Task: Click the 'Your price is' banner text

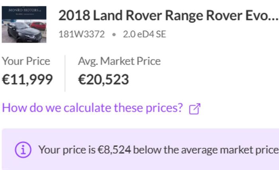Action: point(67,150)
